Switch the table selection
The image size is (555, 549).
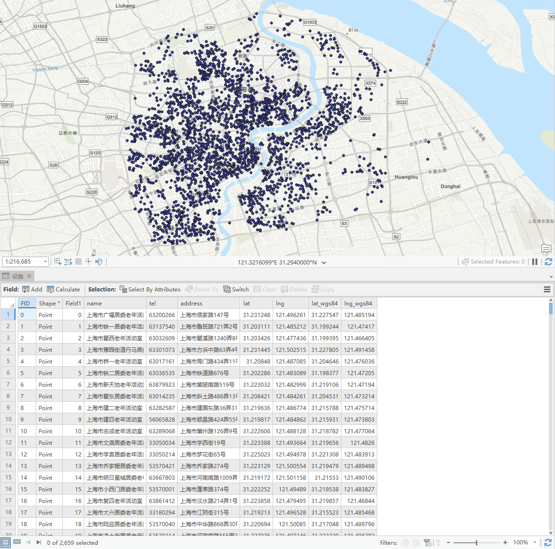point(236,289)
